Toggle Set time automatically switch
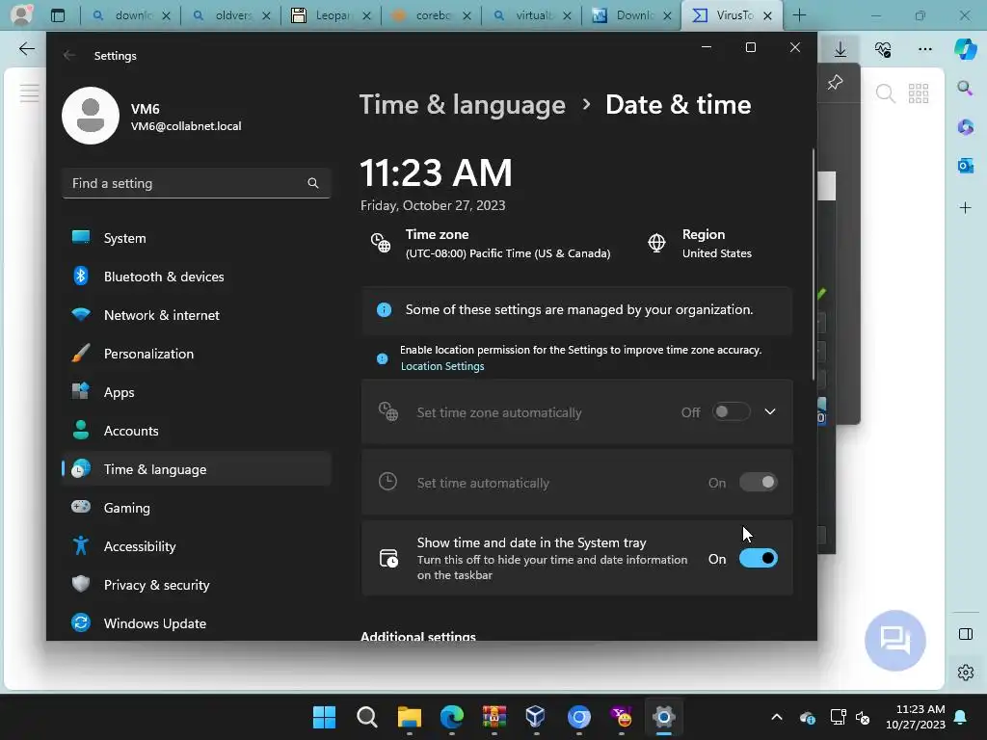 [759, 483]
